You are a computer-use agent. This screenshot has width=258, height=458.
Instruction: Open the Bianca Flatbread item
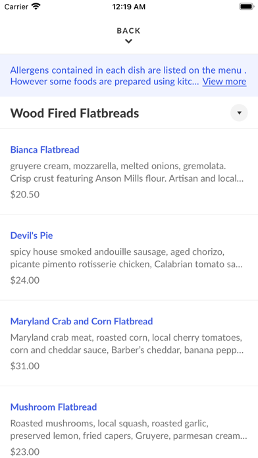click(45, 150)
